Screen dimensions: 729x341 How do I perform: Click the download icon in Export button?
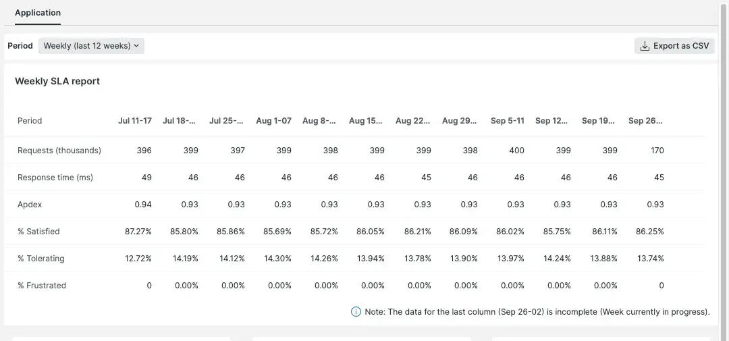click(645, 46)
